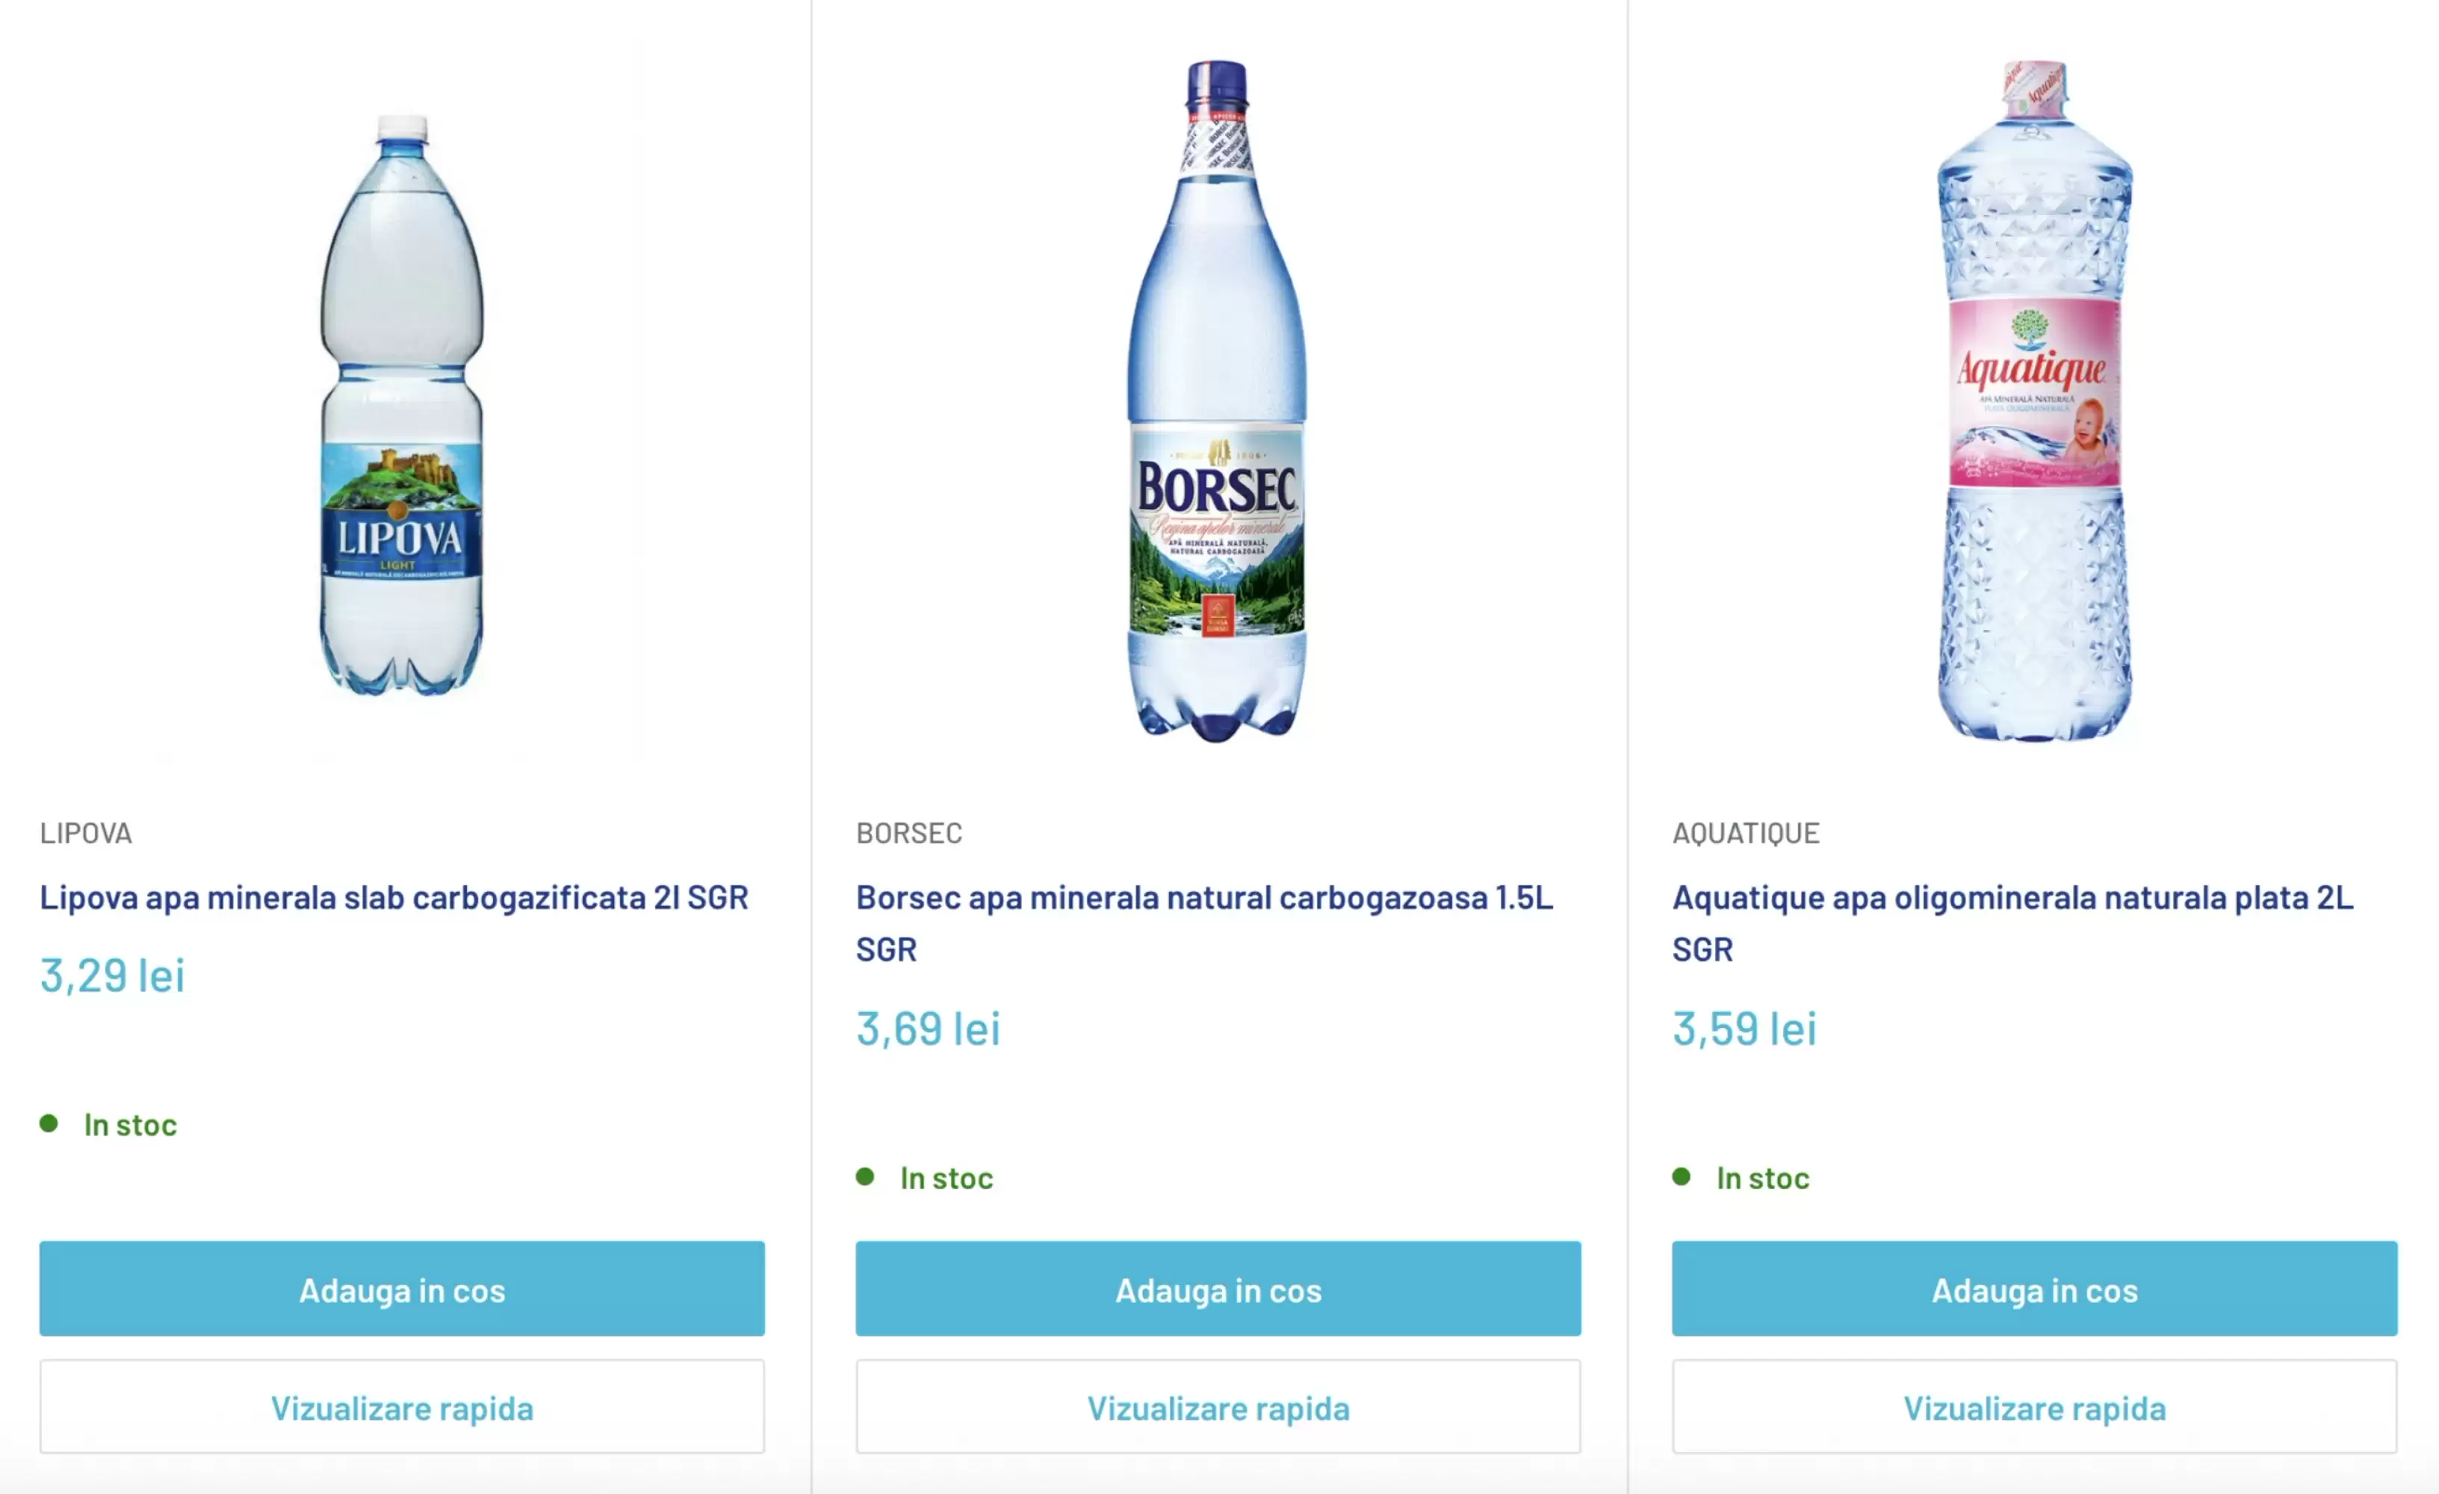This screenshot has height=1494, width=2439.
Task: Open Borsec apa minerala natural carbogazoasa link
Action: coord(1203,898)
